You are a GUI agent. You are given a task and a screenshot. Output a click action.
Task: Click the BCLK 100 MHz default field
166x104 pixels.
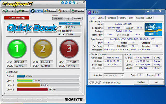pos(73,35)
